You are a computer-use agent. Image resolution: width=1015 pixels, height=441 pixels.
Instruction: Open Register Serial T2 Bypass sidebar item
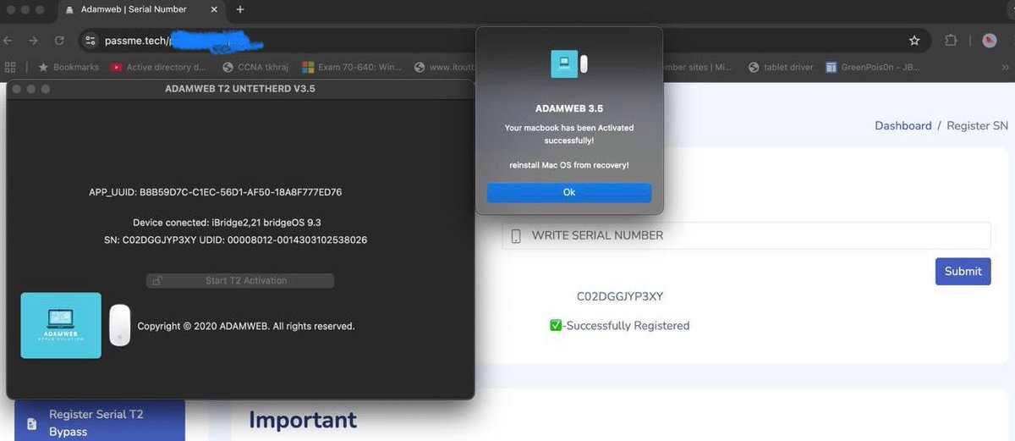click(x=100, y=421)
